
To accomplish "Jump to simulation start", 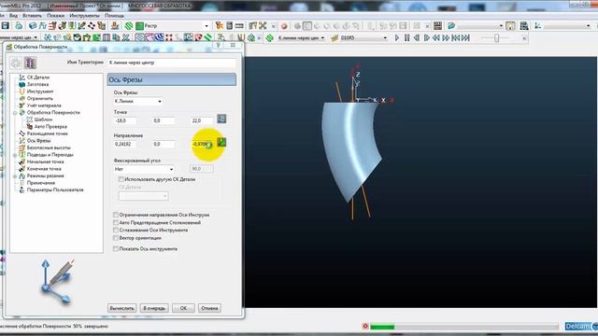I will point(456,37).
